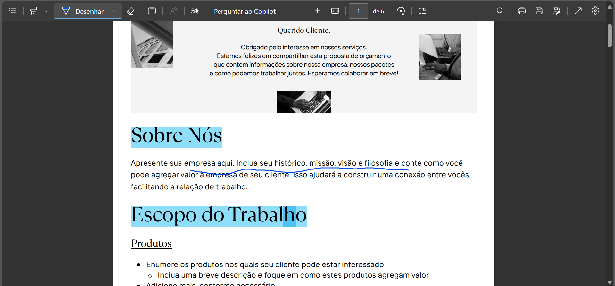The image size is (615, 286).
Task: Click the fit to width icon
Action: (335, 11)
